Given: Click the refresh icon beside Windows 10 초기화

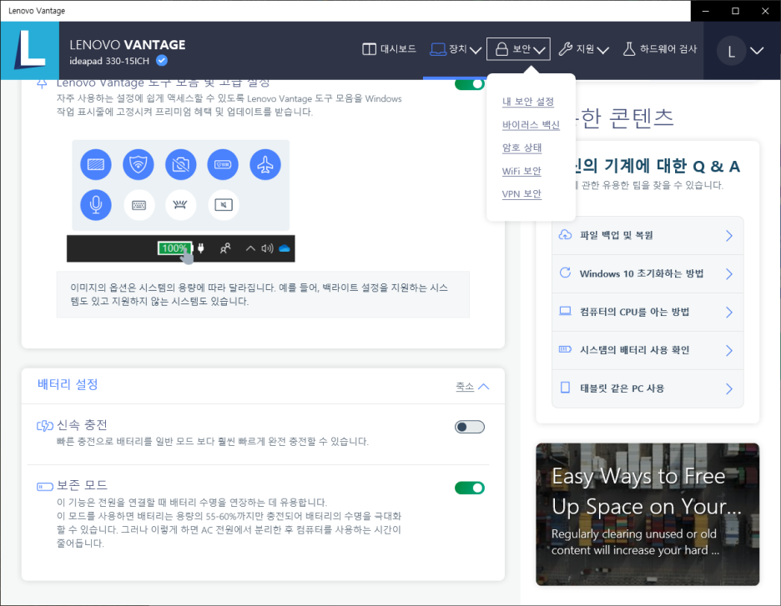Looking at the screenshot, I should [x=566, y=273].
